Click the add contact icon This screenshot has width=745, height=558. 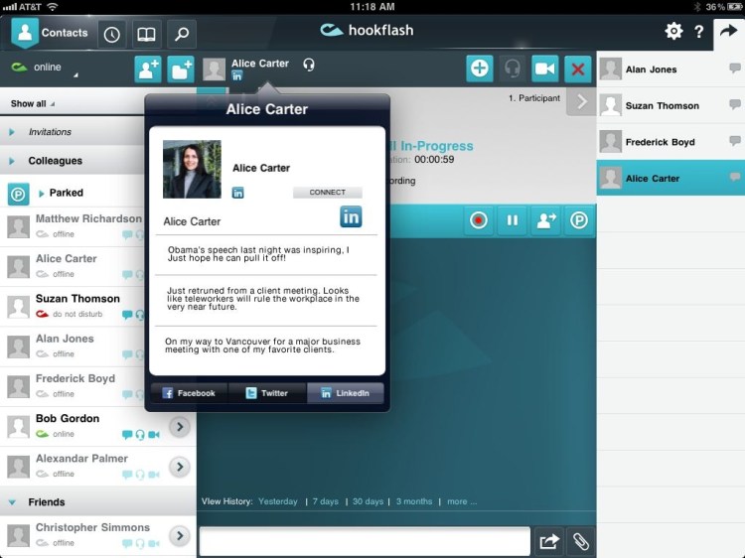pyautogui.click(x=148, y=70)
